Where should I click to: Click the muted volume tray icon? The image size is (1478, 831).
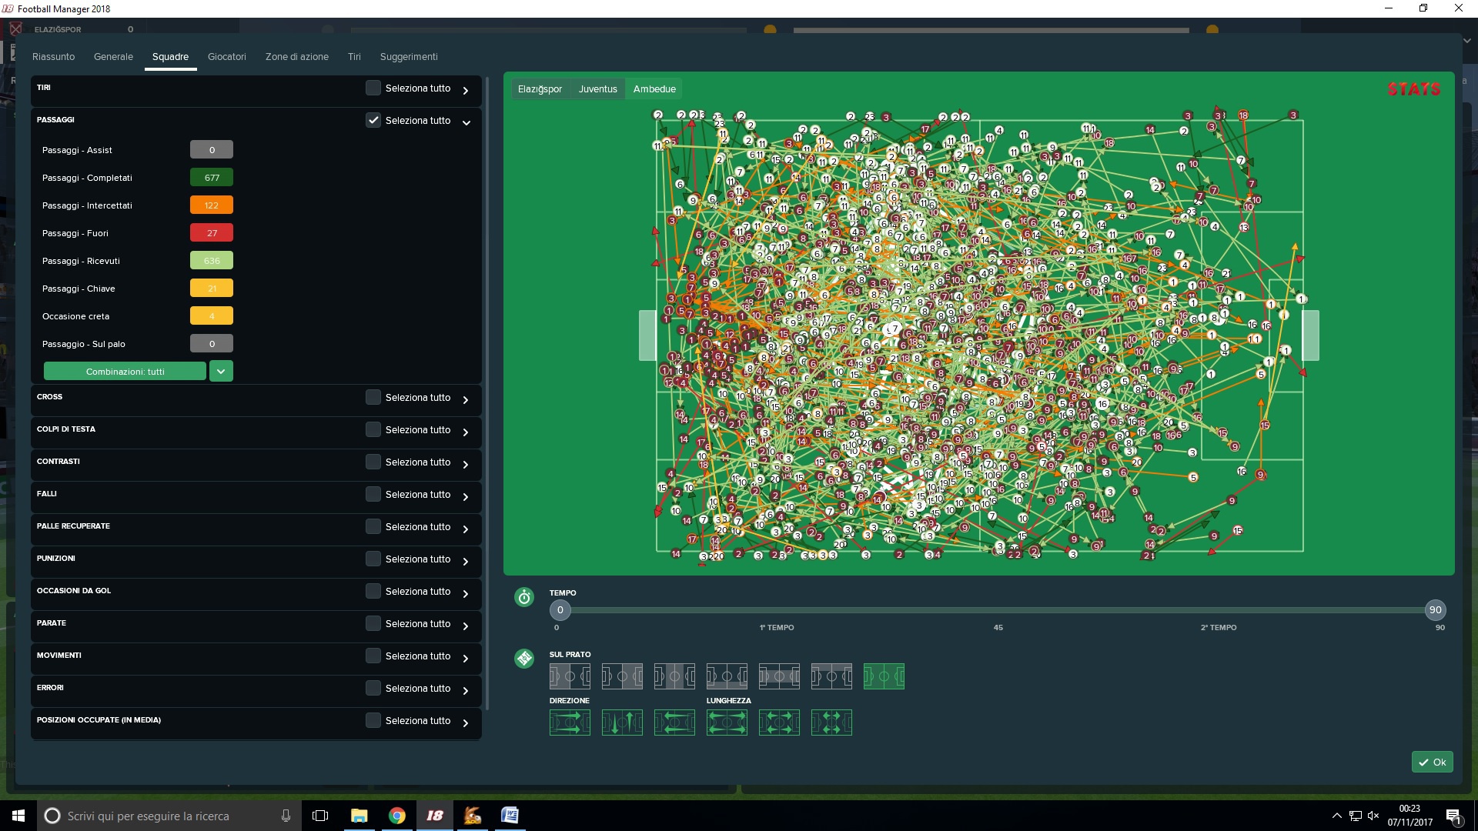click(1373, 816)
